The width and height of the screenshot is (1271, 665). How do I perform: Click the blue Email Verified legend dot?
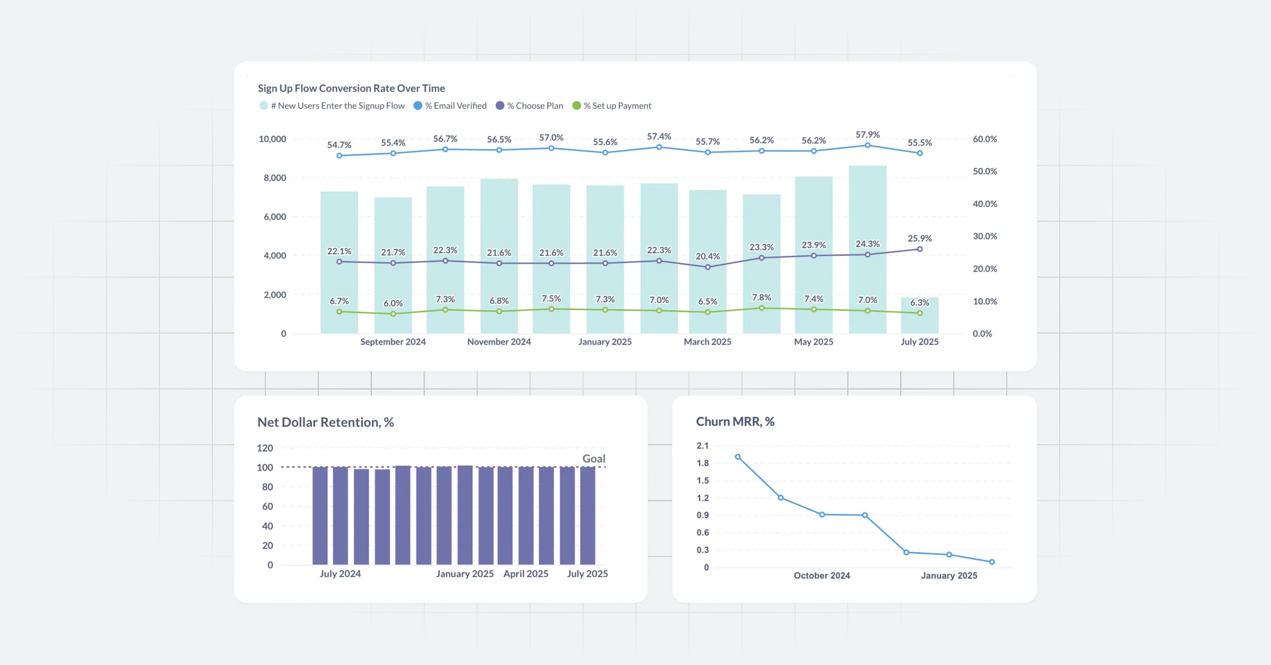(x=418, y=106)
